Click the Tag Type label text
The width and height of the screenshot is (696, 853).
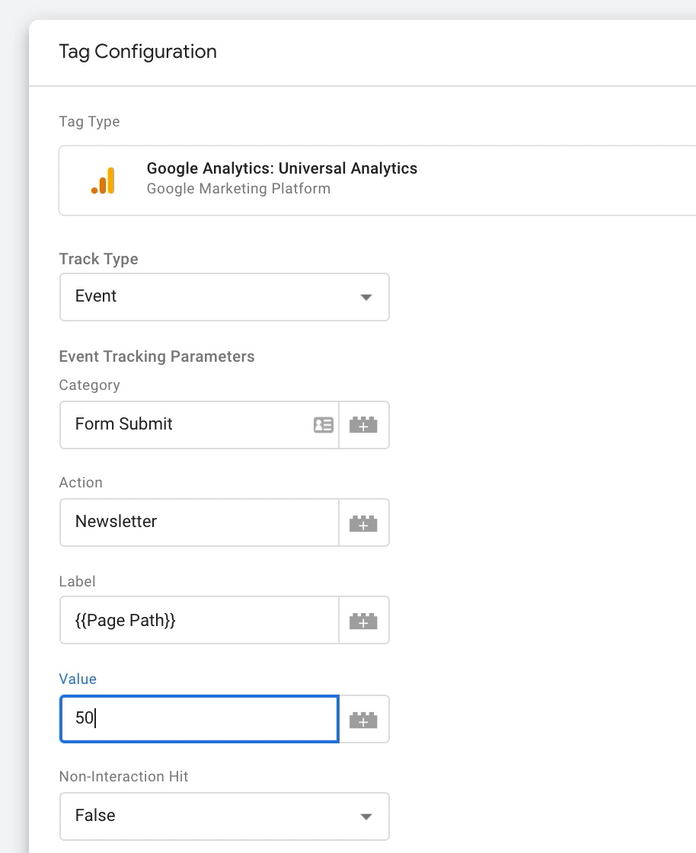tap(89, 122)
